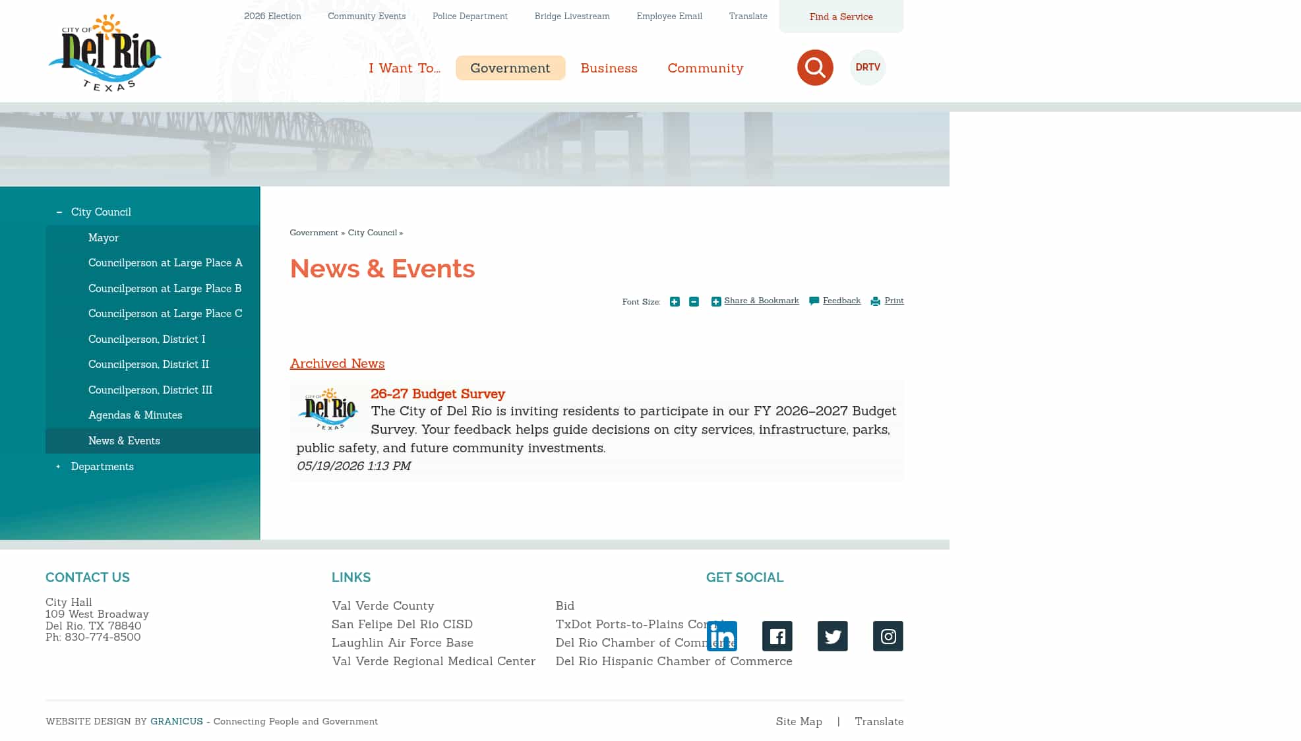Collapse the City Council sidebar section
This screenshot has width=1301, height=741.
(59, 212)
